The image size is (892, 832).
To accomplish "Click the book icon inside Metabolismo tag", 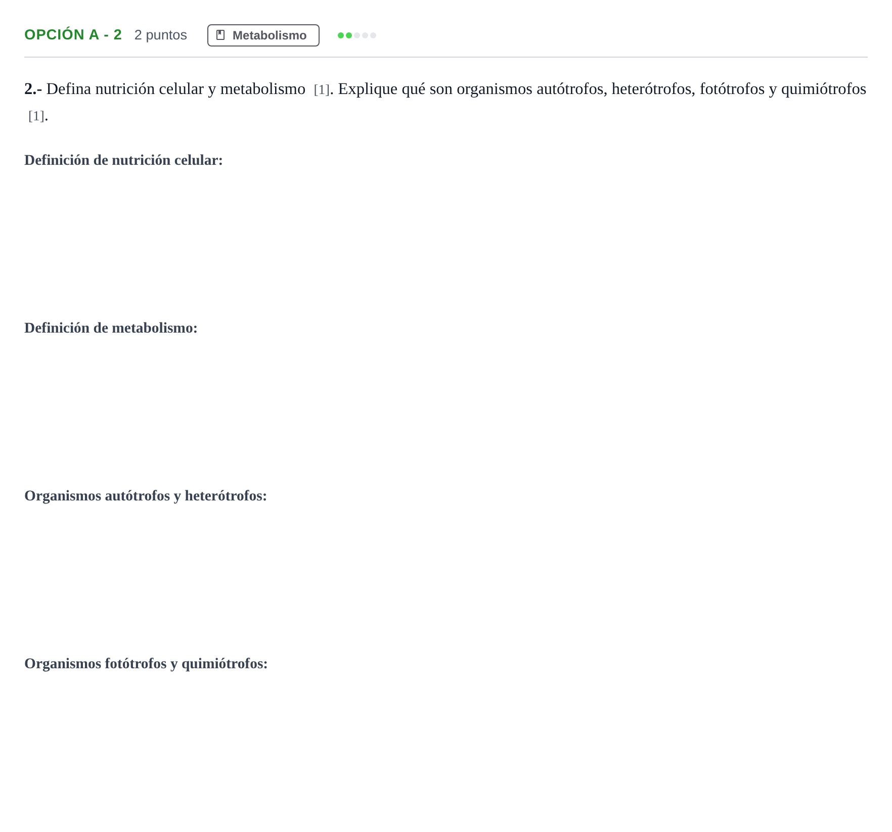I will pyautogui.click(x=220, y=35).
